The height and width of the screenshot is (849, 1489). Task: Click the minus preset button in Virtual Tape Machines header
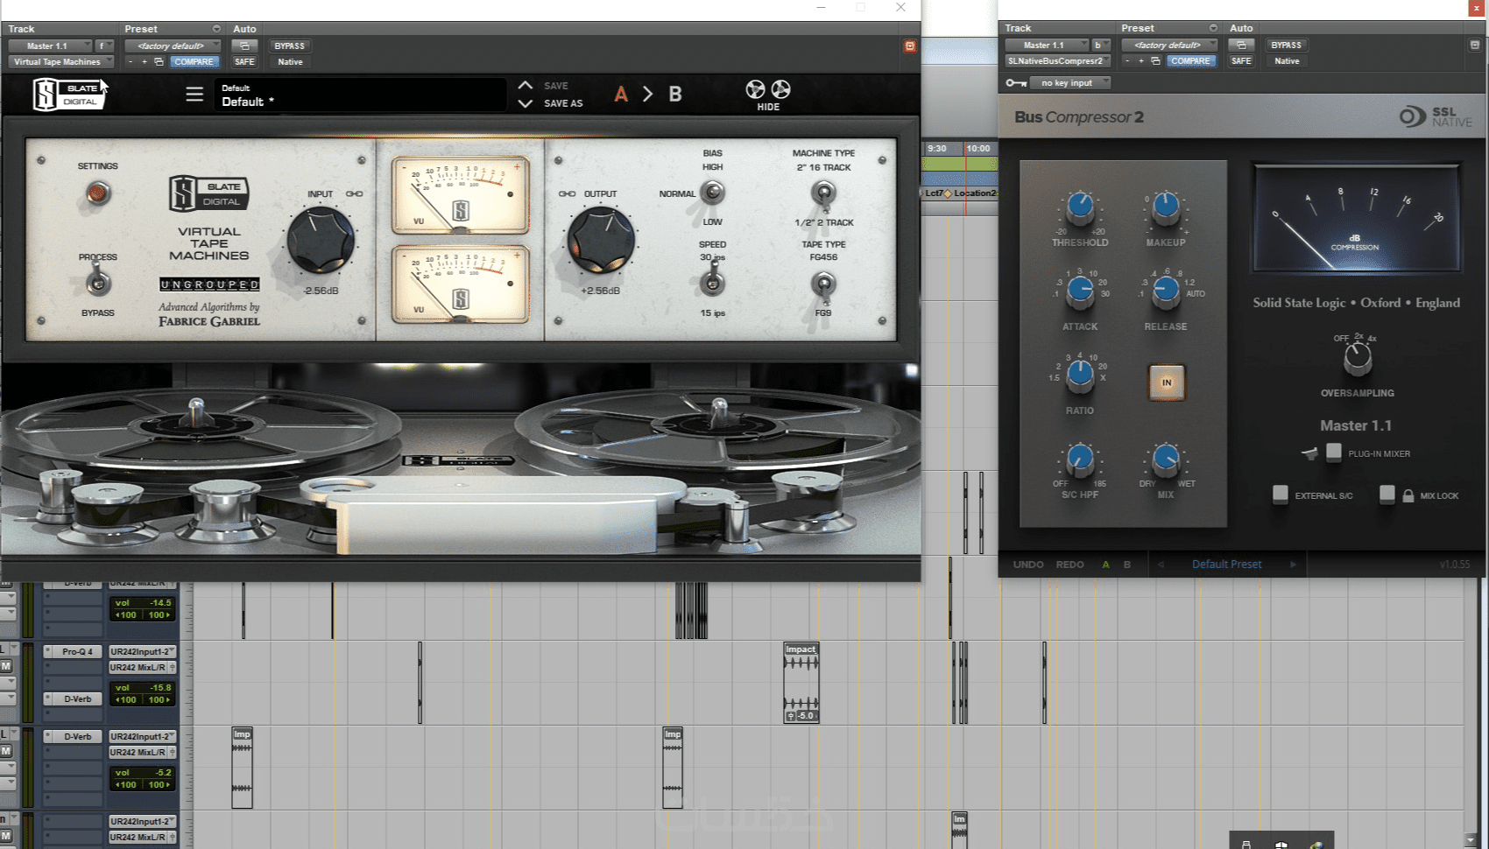[x=131, y=62]
